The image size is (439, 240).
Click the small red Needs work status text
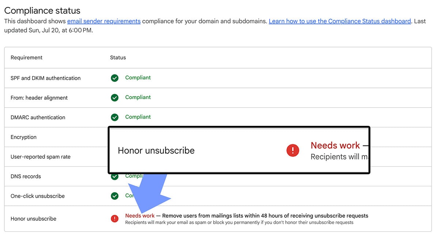[x=140, y=216]
